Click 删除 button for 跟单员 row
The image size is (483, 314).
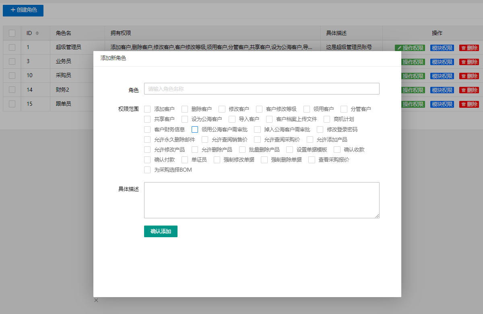click(x=469, y=104)
